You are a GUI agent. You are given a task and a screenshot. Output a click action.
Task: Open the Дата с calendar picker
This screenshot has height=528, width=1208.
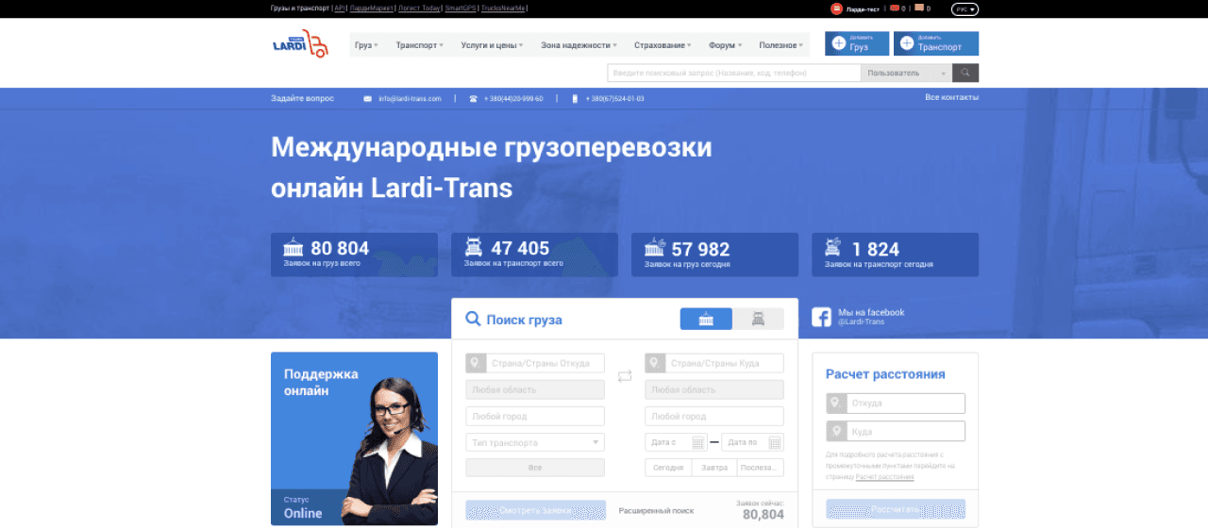coord(699,442)
